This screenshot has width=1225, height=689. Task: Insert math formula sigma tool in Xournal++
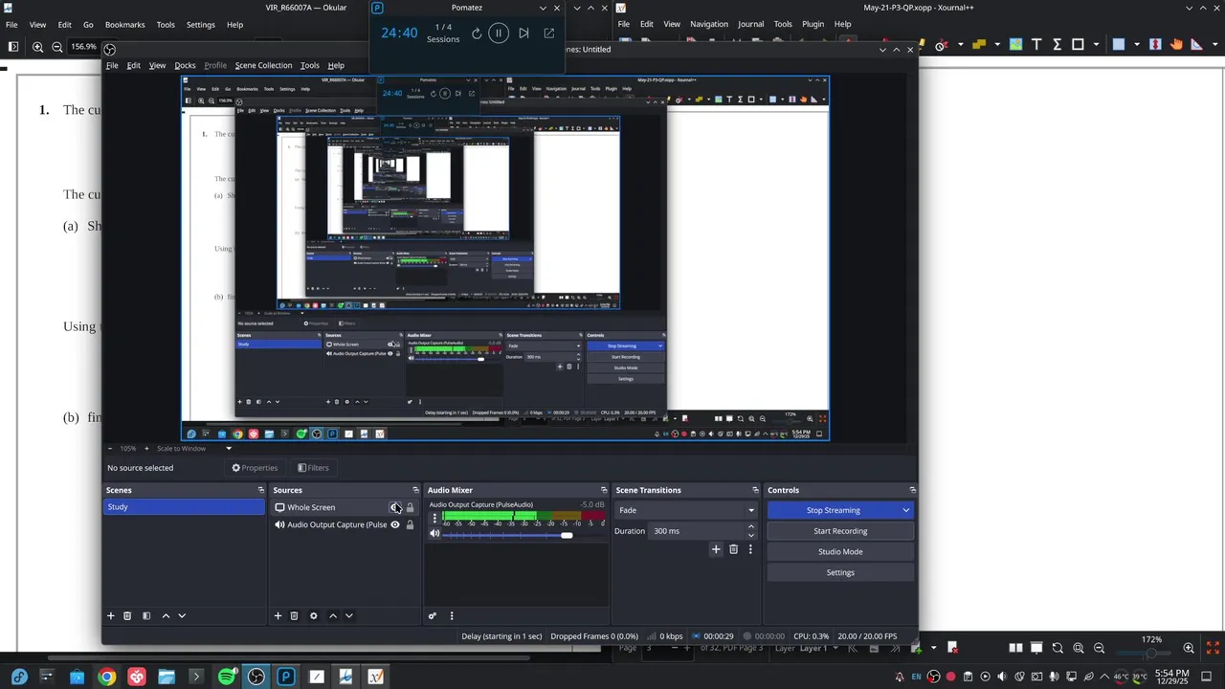[x=1058, y=44]
